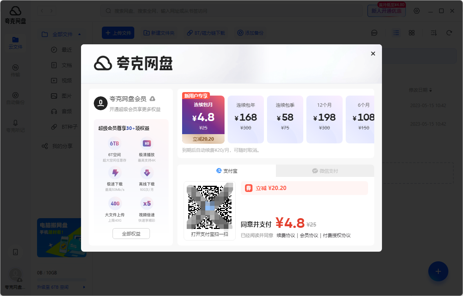Open 夸克听记 in the left sidebar
Viewport: 463px width, 296px height.
click(x=15, y=126)
